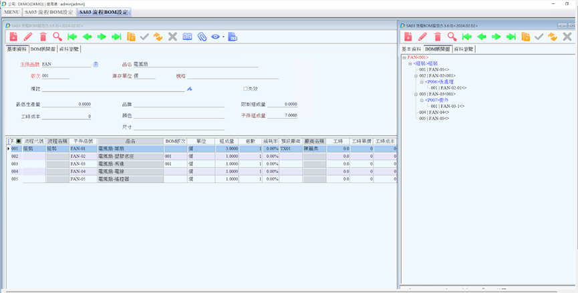The image size is (578, 293).
Task: Select tree leaf 005 | FAN-05<>
Action: pyautogui.click(x=434, y=119)
